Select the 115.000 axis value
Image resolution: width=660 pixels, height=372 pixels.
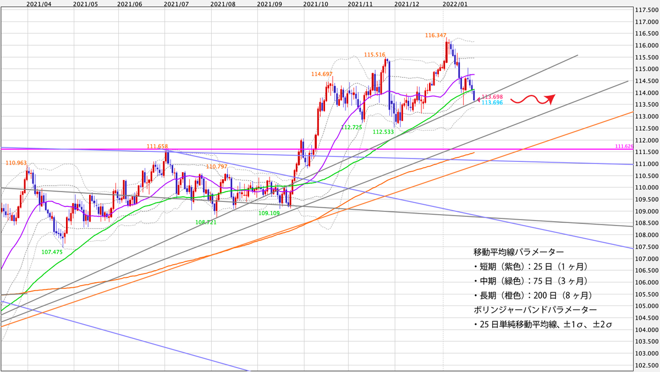(646, 69)
